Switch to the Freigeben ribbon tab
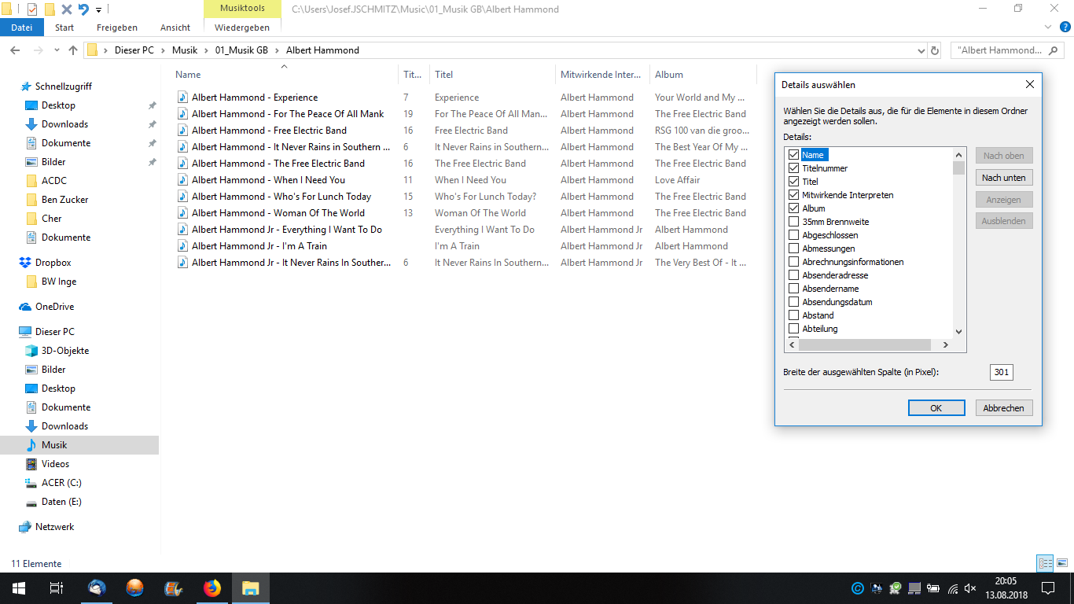The height and width of the screenshot is (604, 1074). [117, 28]
